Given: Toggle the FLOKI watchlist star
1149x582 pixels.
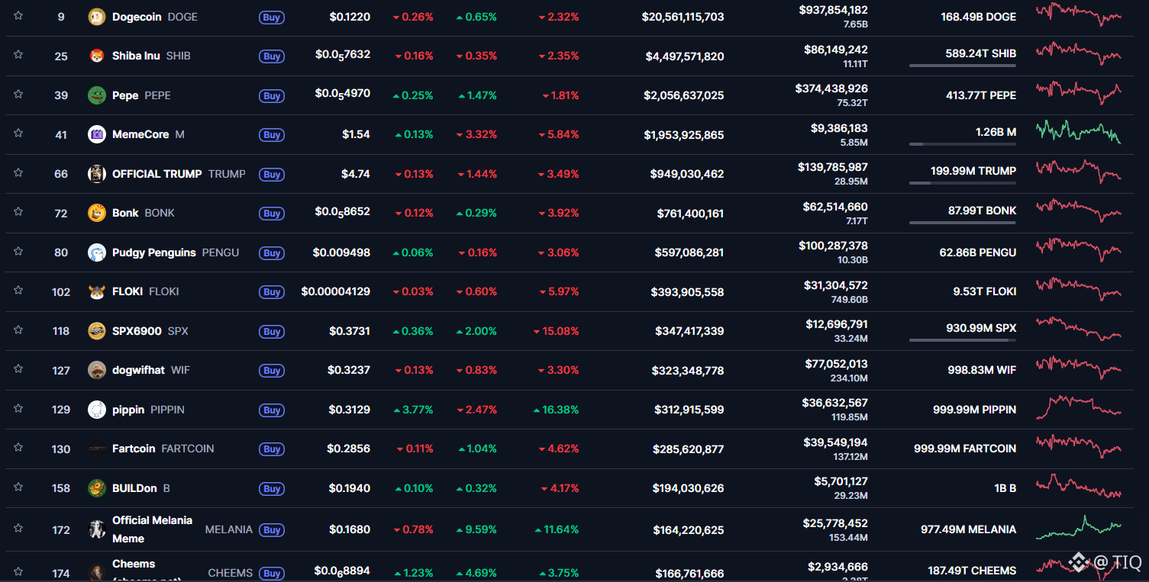Looking at the screenshot, I should (x=18, y=291).
